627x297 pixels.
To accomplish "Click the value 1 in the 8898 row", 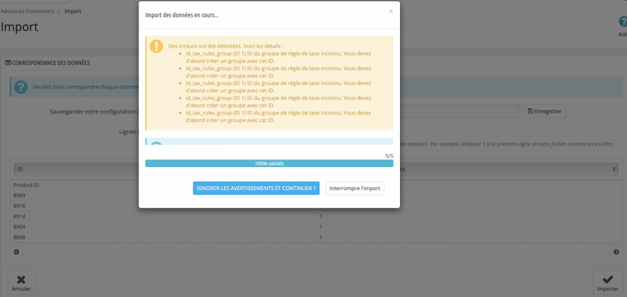I will [x=320, y=237].
